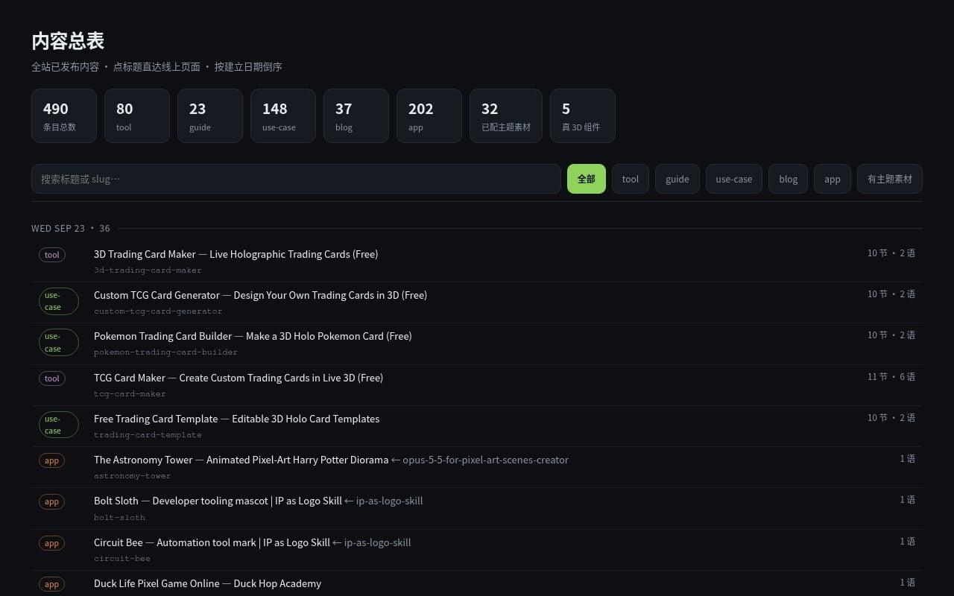Open Free Trading Card Template link

236,419
